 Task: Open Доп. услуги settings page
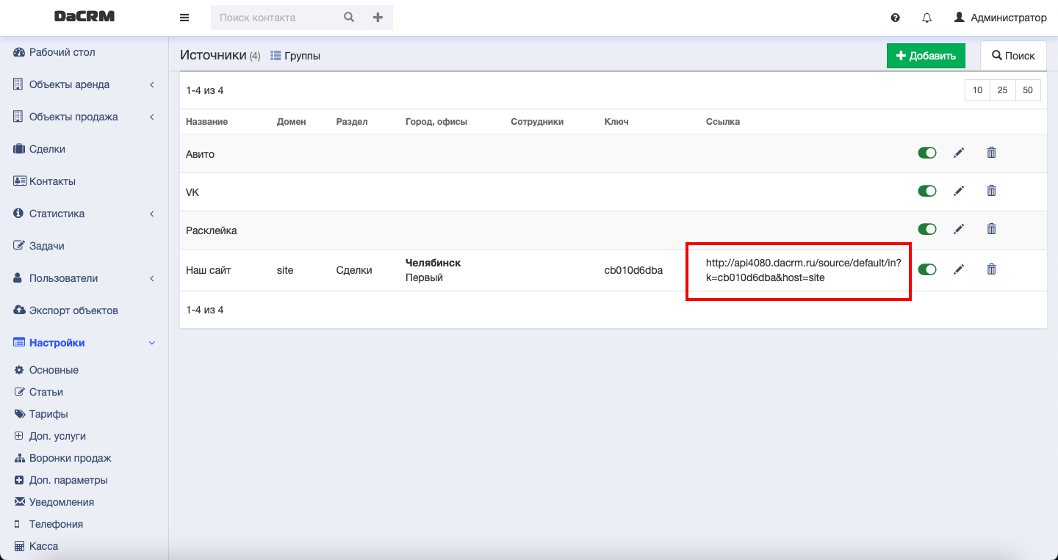[x=57, y=436]
